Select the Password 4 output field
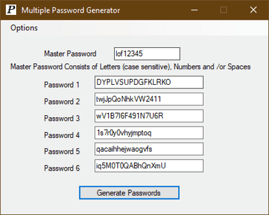Image resolution: width=269 pixels, height=215 pixels. (x=149, y=133)
